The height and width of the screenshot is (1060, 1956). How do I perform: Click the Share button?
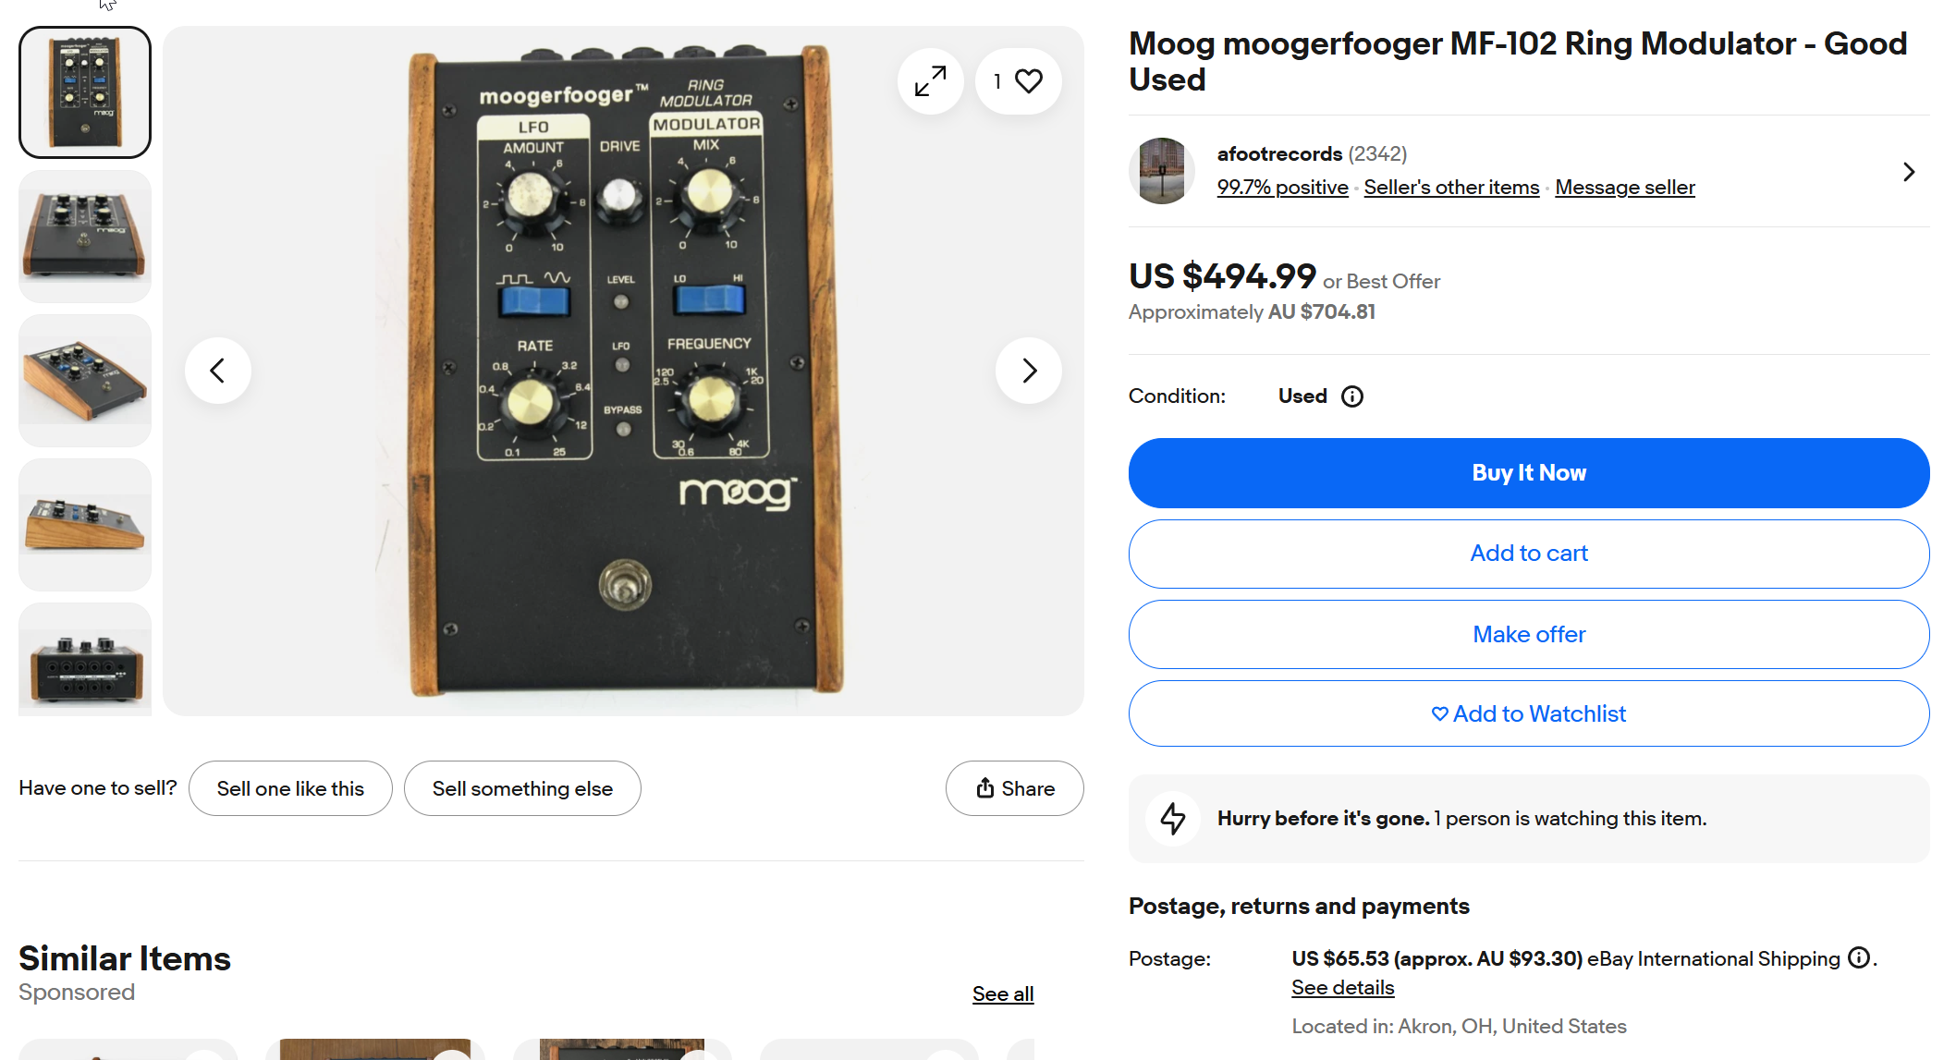coord(1014,788)
